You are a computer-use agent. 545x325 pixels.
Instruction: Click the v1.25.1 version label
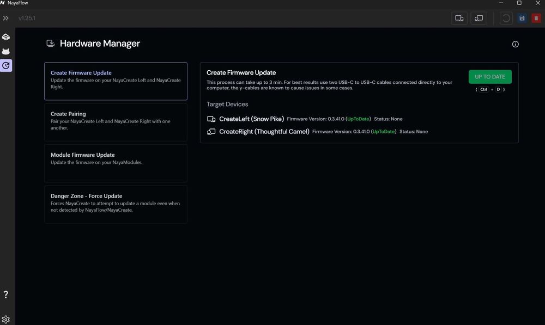pos(27,18)
